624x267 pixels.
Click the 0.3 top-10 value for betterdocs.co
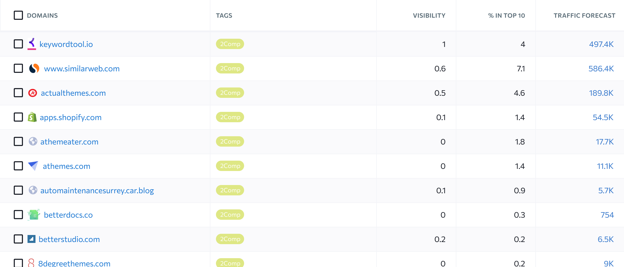(519, 215)
